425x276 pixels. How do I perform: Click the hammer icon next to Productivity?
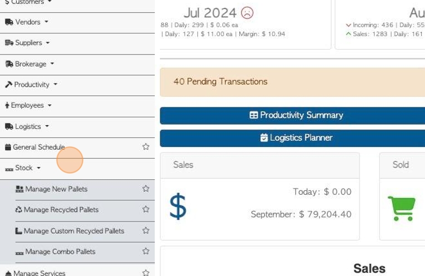pos(8,85)
